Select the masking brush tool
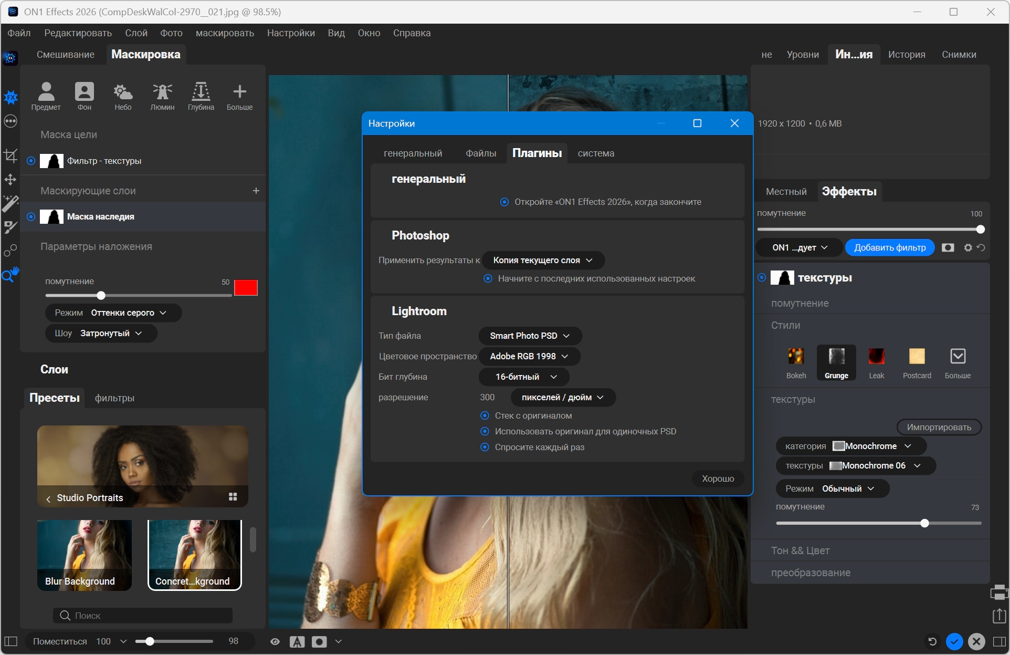Screen dimensions: 1010x655 coord(10,227)
